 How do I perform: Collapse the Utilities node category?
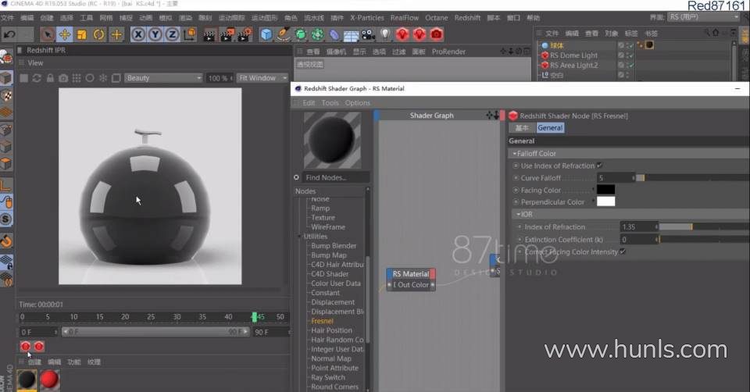click(300, 236)
